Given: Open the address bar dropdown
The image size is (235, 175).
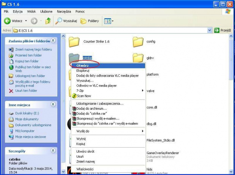Looking at the screenshot, I should tap(210, 30).
